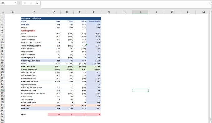
Task: Click the 'Debt variations' label cell
Action: pyautogui.click(x=34, y=72)
